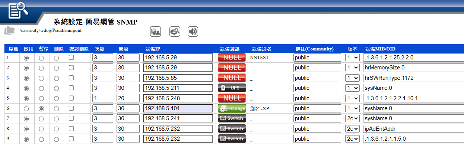The image size is (464, 144).
Task: Click the users list toolbar icon
Action: [x=155, y=32]
